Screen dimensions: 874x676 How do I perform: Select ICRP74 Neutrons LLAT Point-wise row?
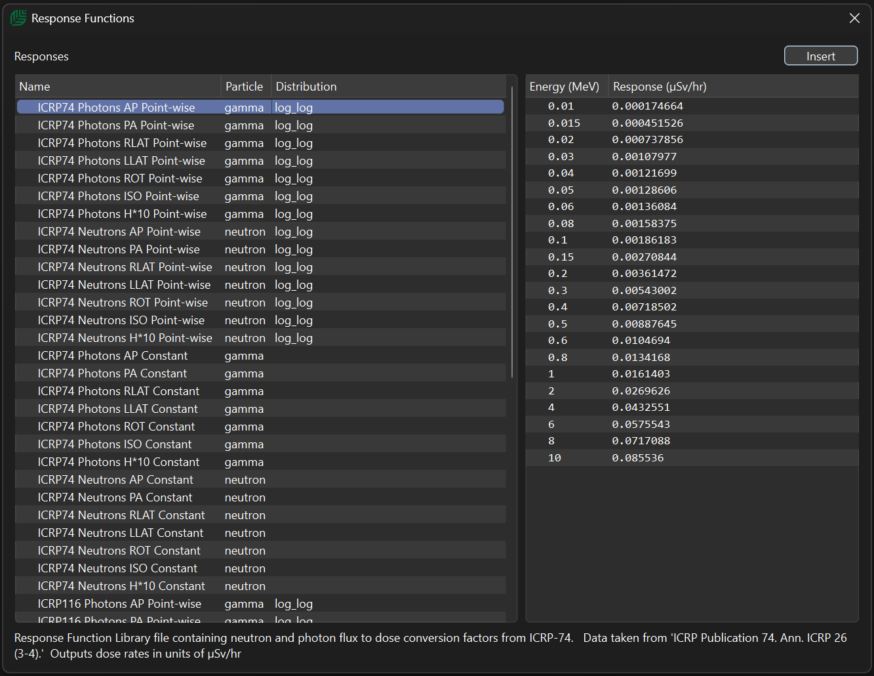point(260,285)
